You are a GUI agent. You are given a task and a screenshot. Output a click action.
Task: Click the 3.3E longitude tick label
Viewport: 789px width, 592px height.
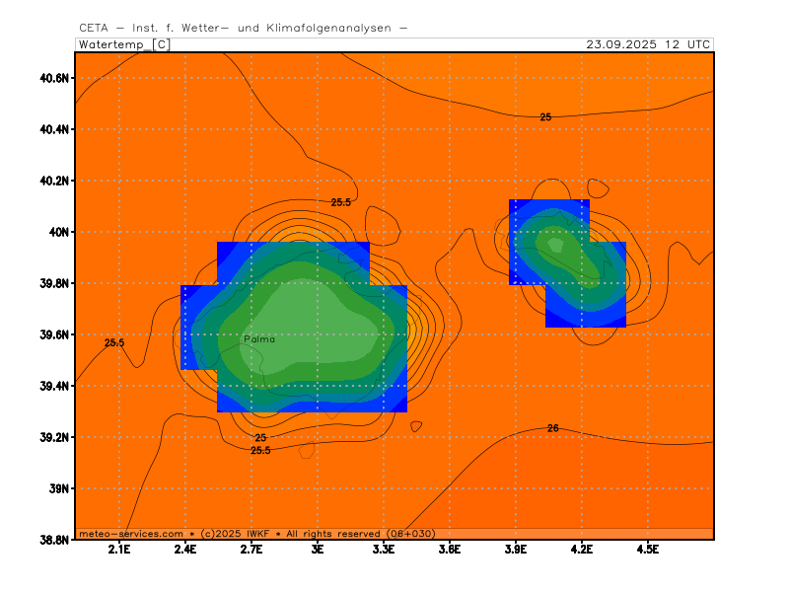coord(384,550)
